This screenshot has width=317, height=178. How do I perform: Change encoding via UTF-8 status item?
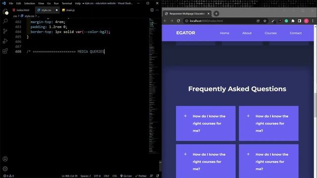point(97,176)
